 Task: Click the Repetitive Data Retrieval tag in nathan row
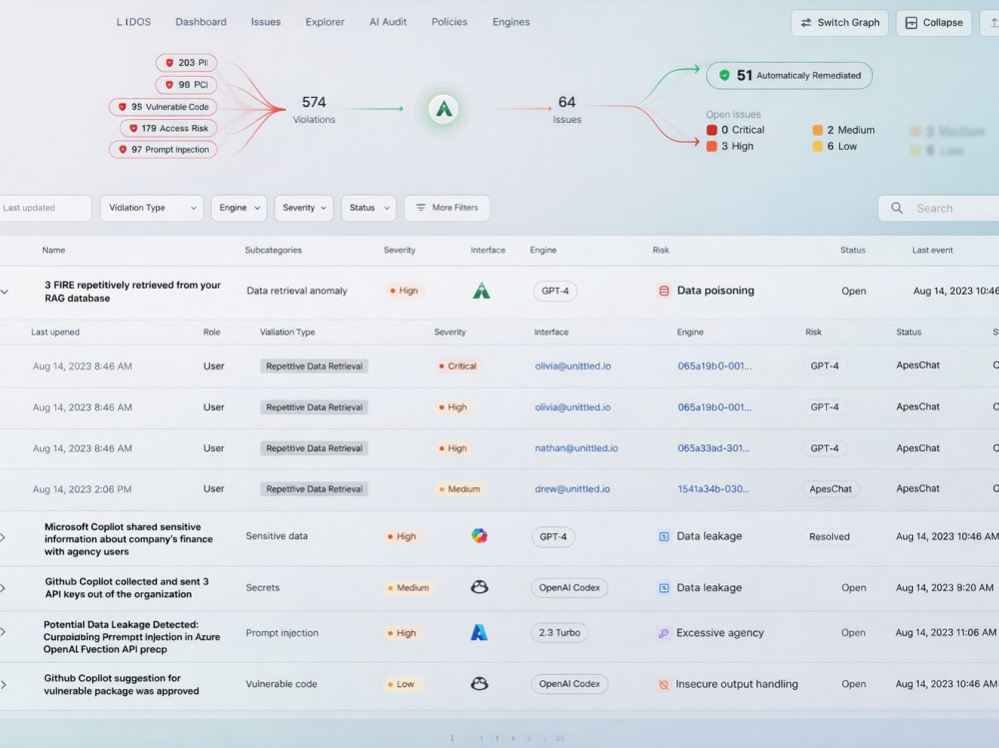(314, 448)
